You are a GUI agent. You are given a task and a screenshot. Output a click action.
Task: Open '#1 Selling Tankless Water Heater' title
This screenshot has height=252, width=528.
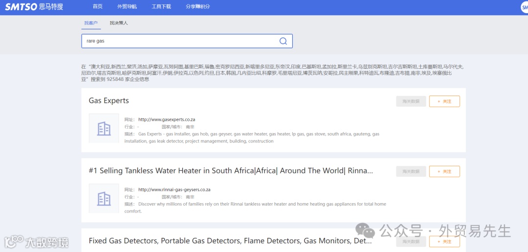coord(231,171)
